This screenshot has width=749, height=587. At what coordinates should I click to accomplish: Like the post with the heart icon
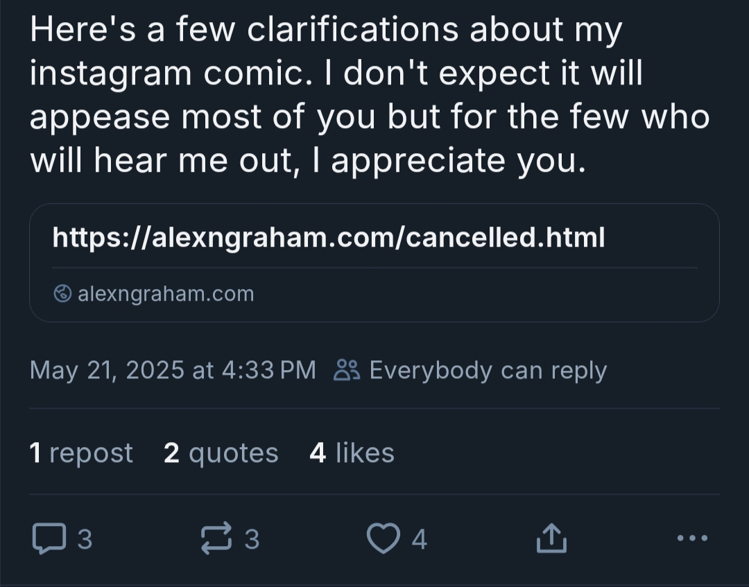click(383, 538)
